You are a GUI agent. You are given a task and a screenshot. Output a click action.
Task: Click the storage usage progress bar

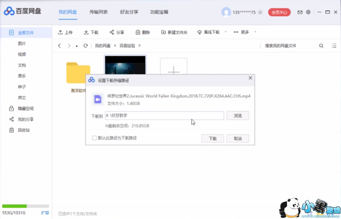[x=26, y=206]
